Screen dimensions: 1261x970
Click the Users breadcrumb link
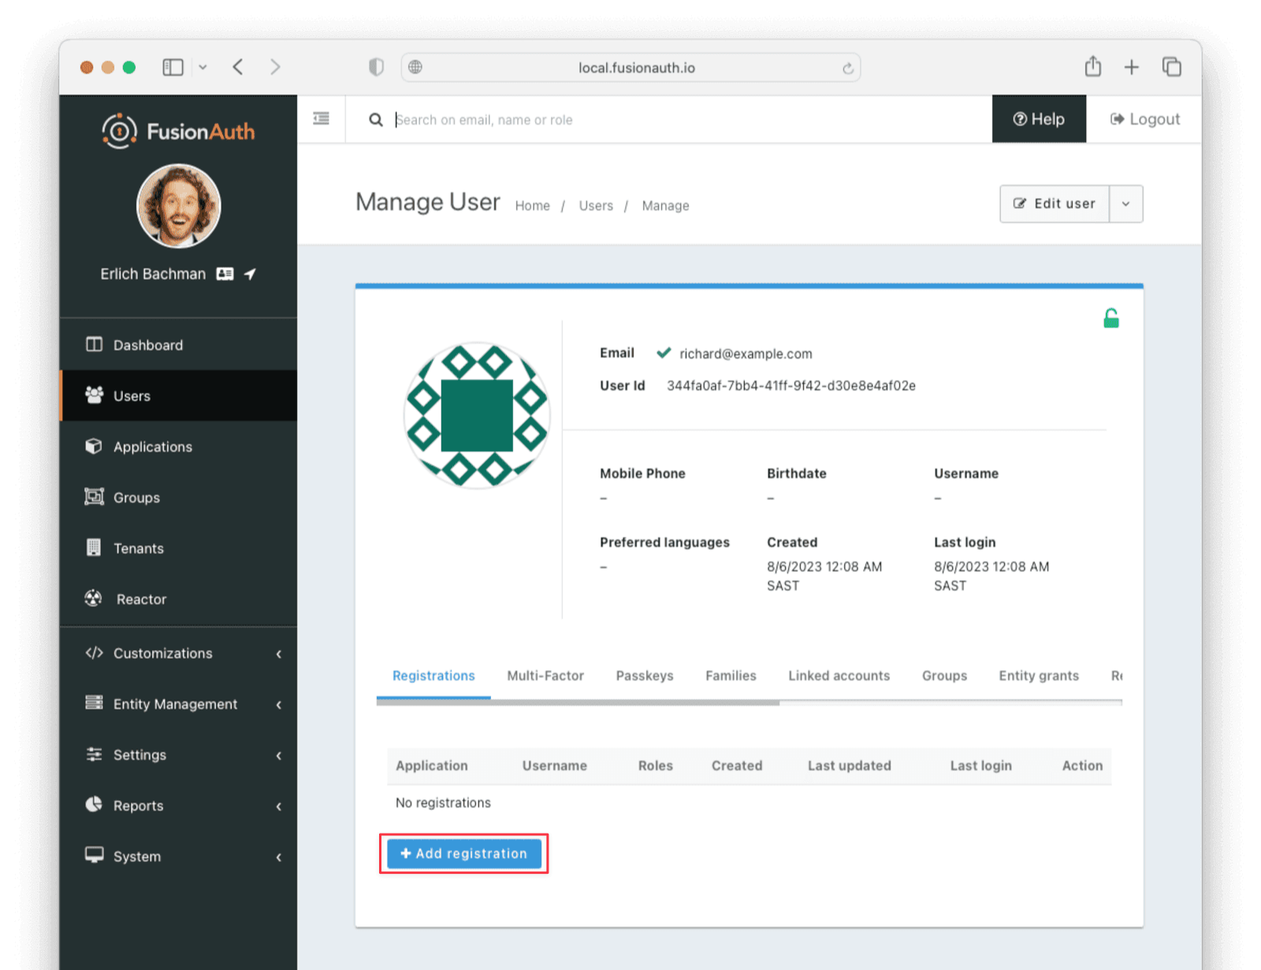click(595, 205)
